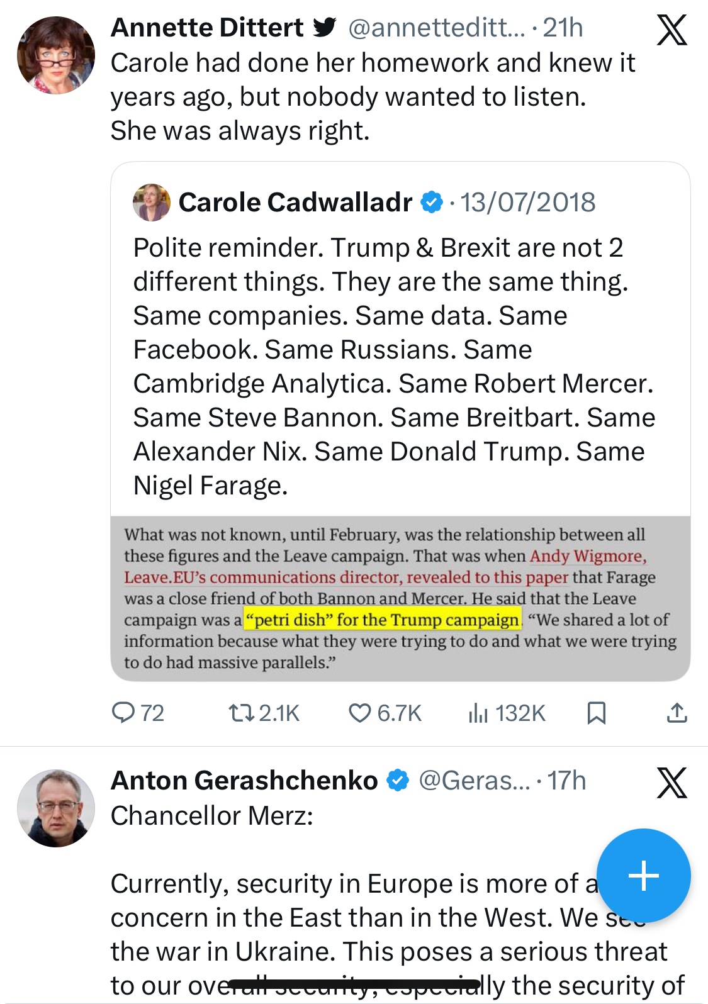The image size is (708, 1004).
Task: Tap Carole Cadwalladr's small avatar in quoted tweet
Action: pos(152,203)
